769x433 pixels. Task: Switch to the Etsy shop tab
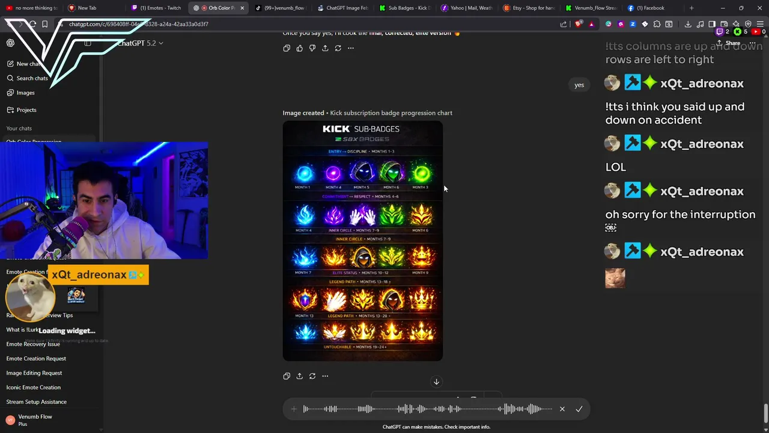pyautogui.click(x=529, y=8)
